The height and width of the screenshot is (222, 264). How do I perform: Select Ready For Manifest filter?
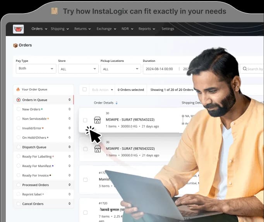(43, 166)
